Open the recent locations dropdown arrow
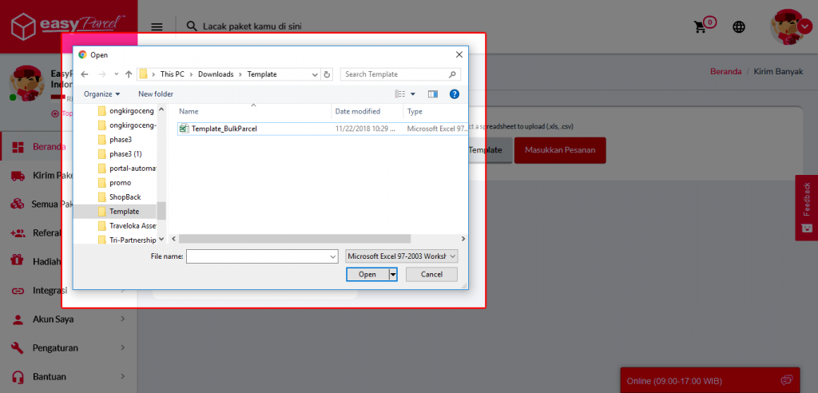The image size is (818, 393). (117, 74)
